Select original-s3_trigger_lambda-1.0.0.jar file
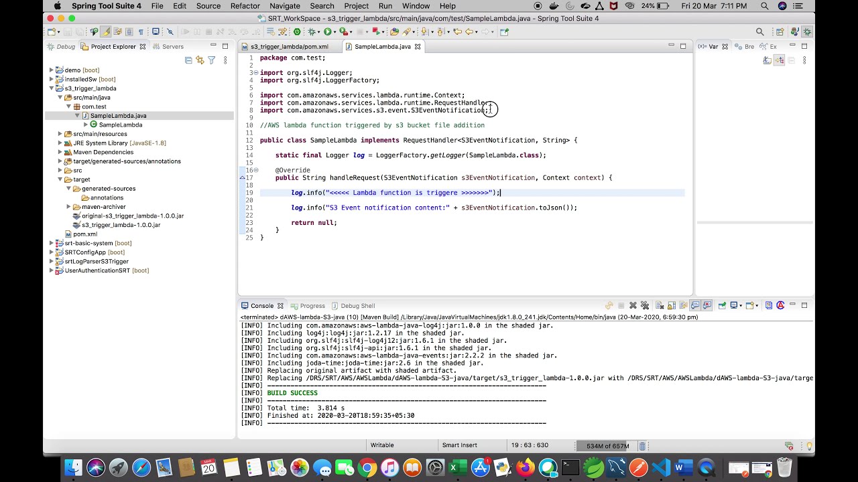 (x=128, y=216)
